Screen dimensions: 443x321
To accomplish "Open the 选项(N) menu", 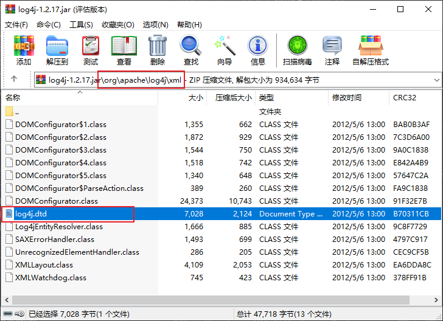I will pyautogui.click(x=155, y=25).
